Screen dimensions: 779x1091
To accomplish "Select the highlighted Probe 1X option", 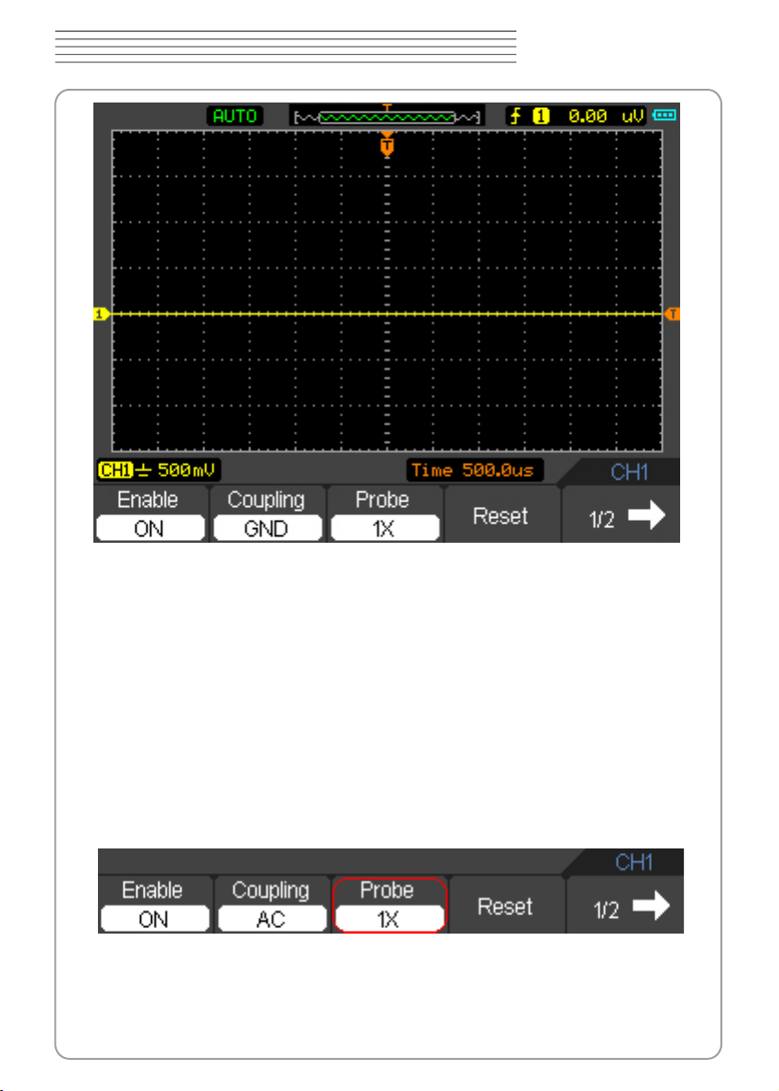I will [x=389, y=904].
